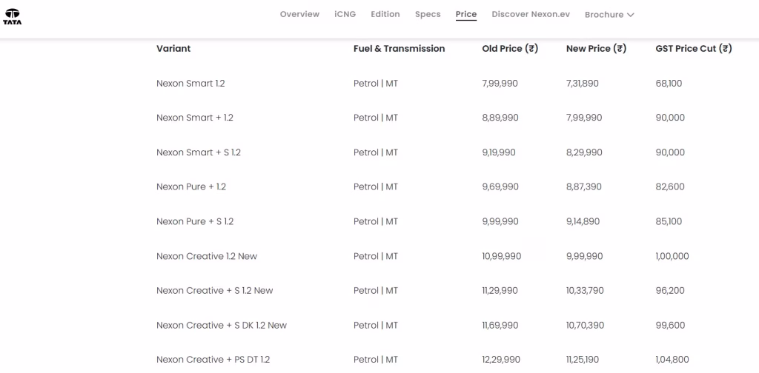Go to the Edition tab
The width and height of the screenshot is (759, 373).
tap(385, 14)
